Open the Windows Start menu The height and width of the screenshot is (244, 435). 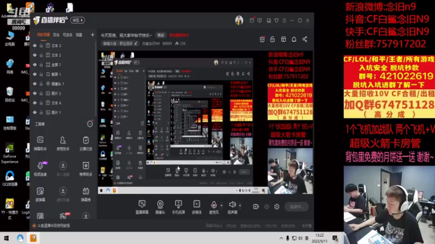click(x=6, y=238)
